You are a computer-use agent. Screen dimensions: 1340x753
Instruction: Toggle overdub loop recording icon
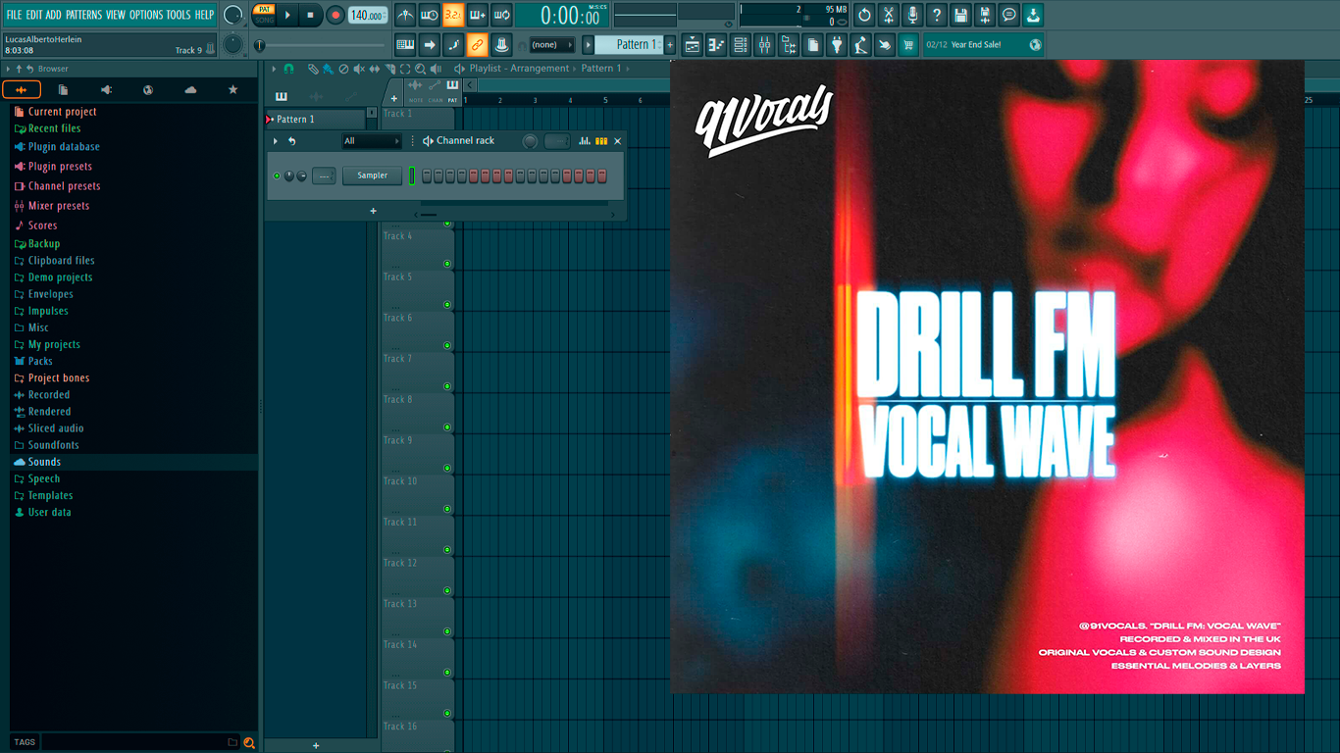point(478,15)
